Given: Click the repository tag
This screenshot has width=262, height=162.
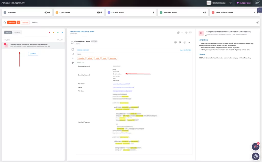Looking at the screenshot, I should point(113,58).
